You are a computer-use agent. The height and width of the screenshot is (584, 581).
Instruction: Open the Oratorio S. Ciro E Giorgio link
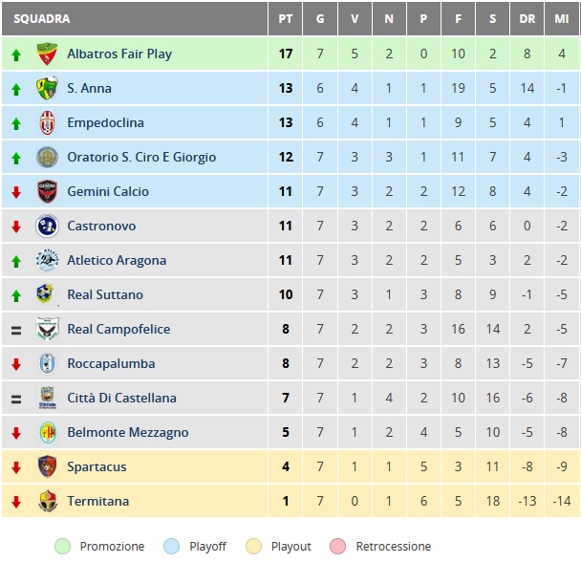click(x=141, y=157)
